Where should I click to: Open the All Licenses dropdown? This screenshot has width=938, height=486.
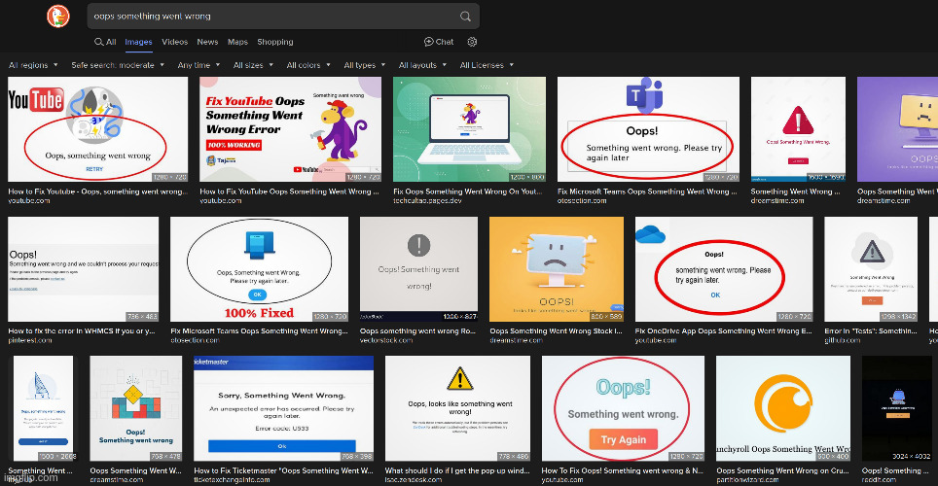[487, 65]
